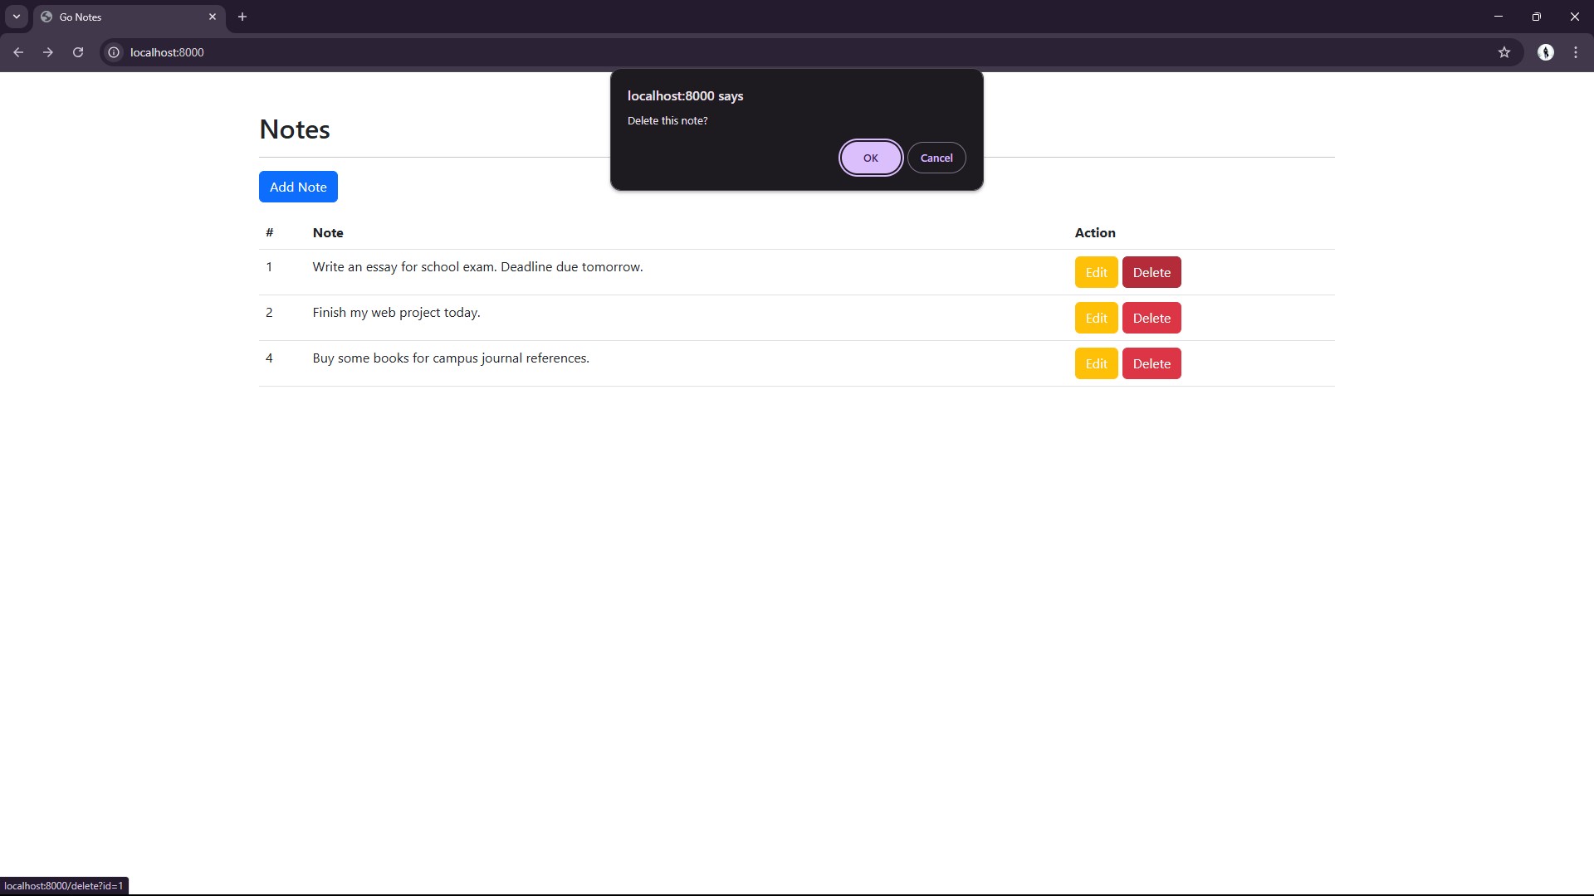Screen dimensions: 1594x896
Task: Click the 'Action' column header
Action: point(1095,233)
